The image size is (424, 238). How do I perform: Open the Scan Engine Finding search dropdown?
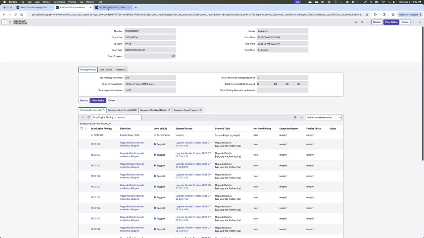point(104,117)
